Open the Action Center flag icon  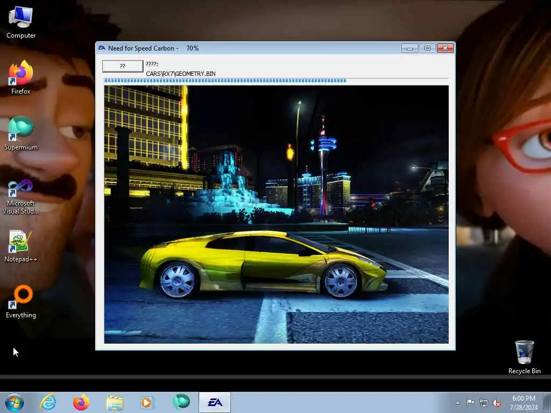tap(470, 402)
